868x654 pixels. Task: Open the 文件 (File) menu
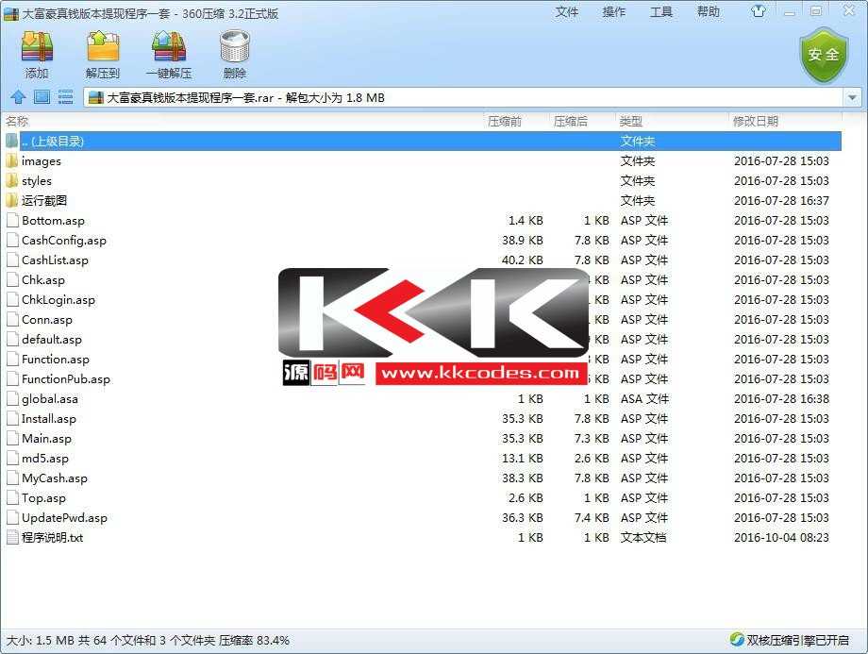567,12
